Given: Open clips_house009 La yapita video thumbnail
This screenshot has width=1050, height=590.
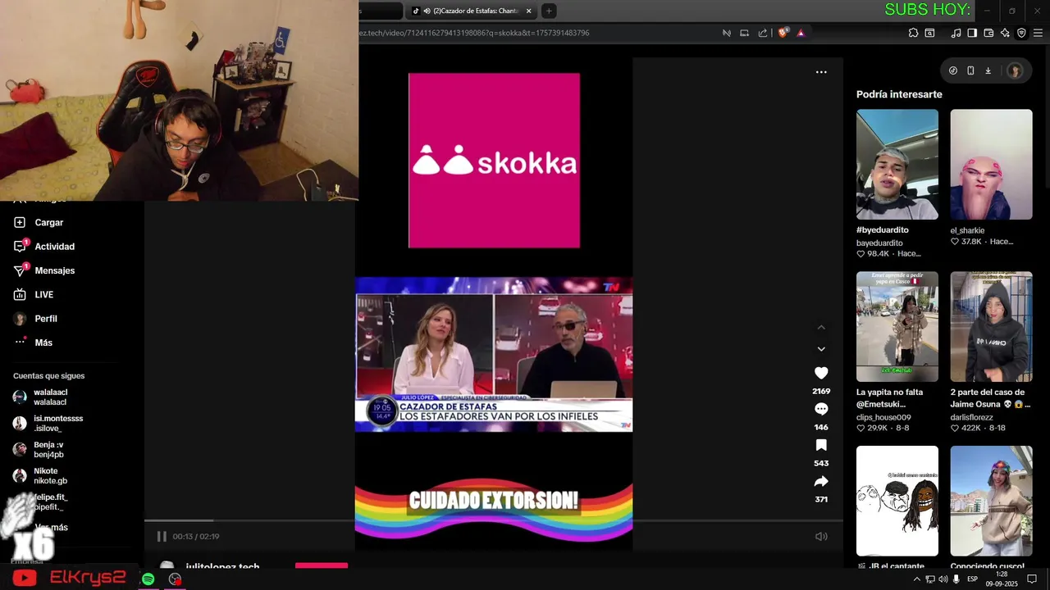Looking at the screenshot, I should click(897, 326).
